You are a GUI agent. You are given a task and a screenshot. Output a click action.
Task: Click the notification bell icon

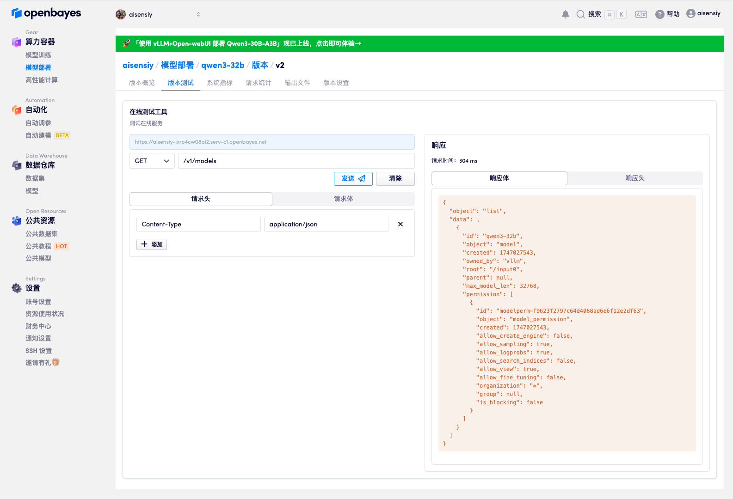point(565,14)
